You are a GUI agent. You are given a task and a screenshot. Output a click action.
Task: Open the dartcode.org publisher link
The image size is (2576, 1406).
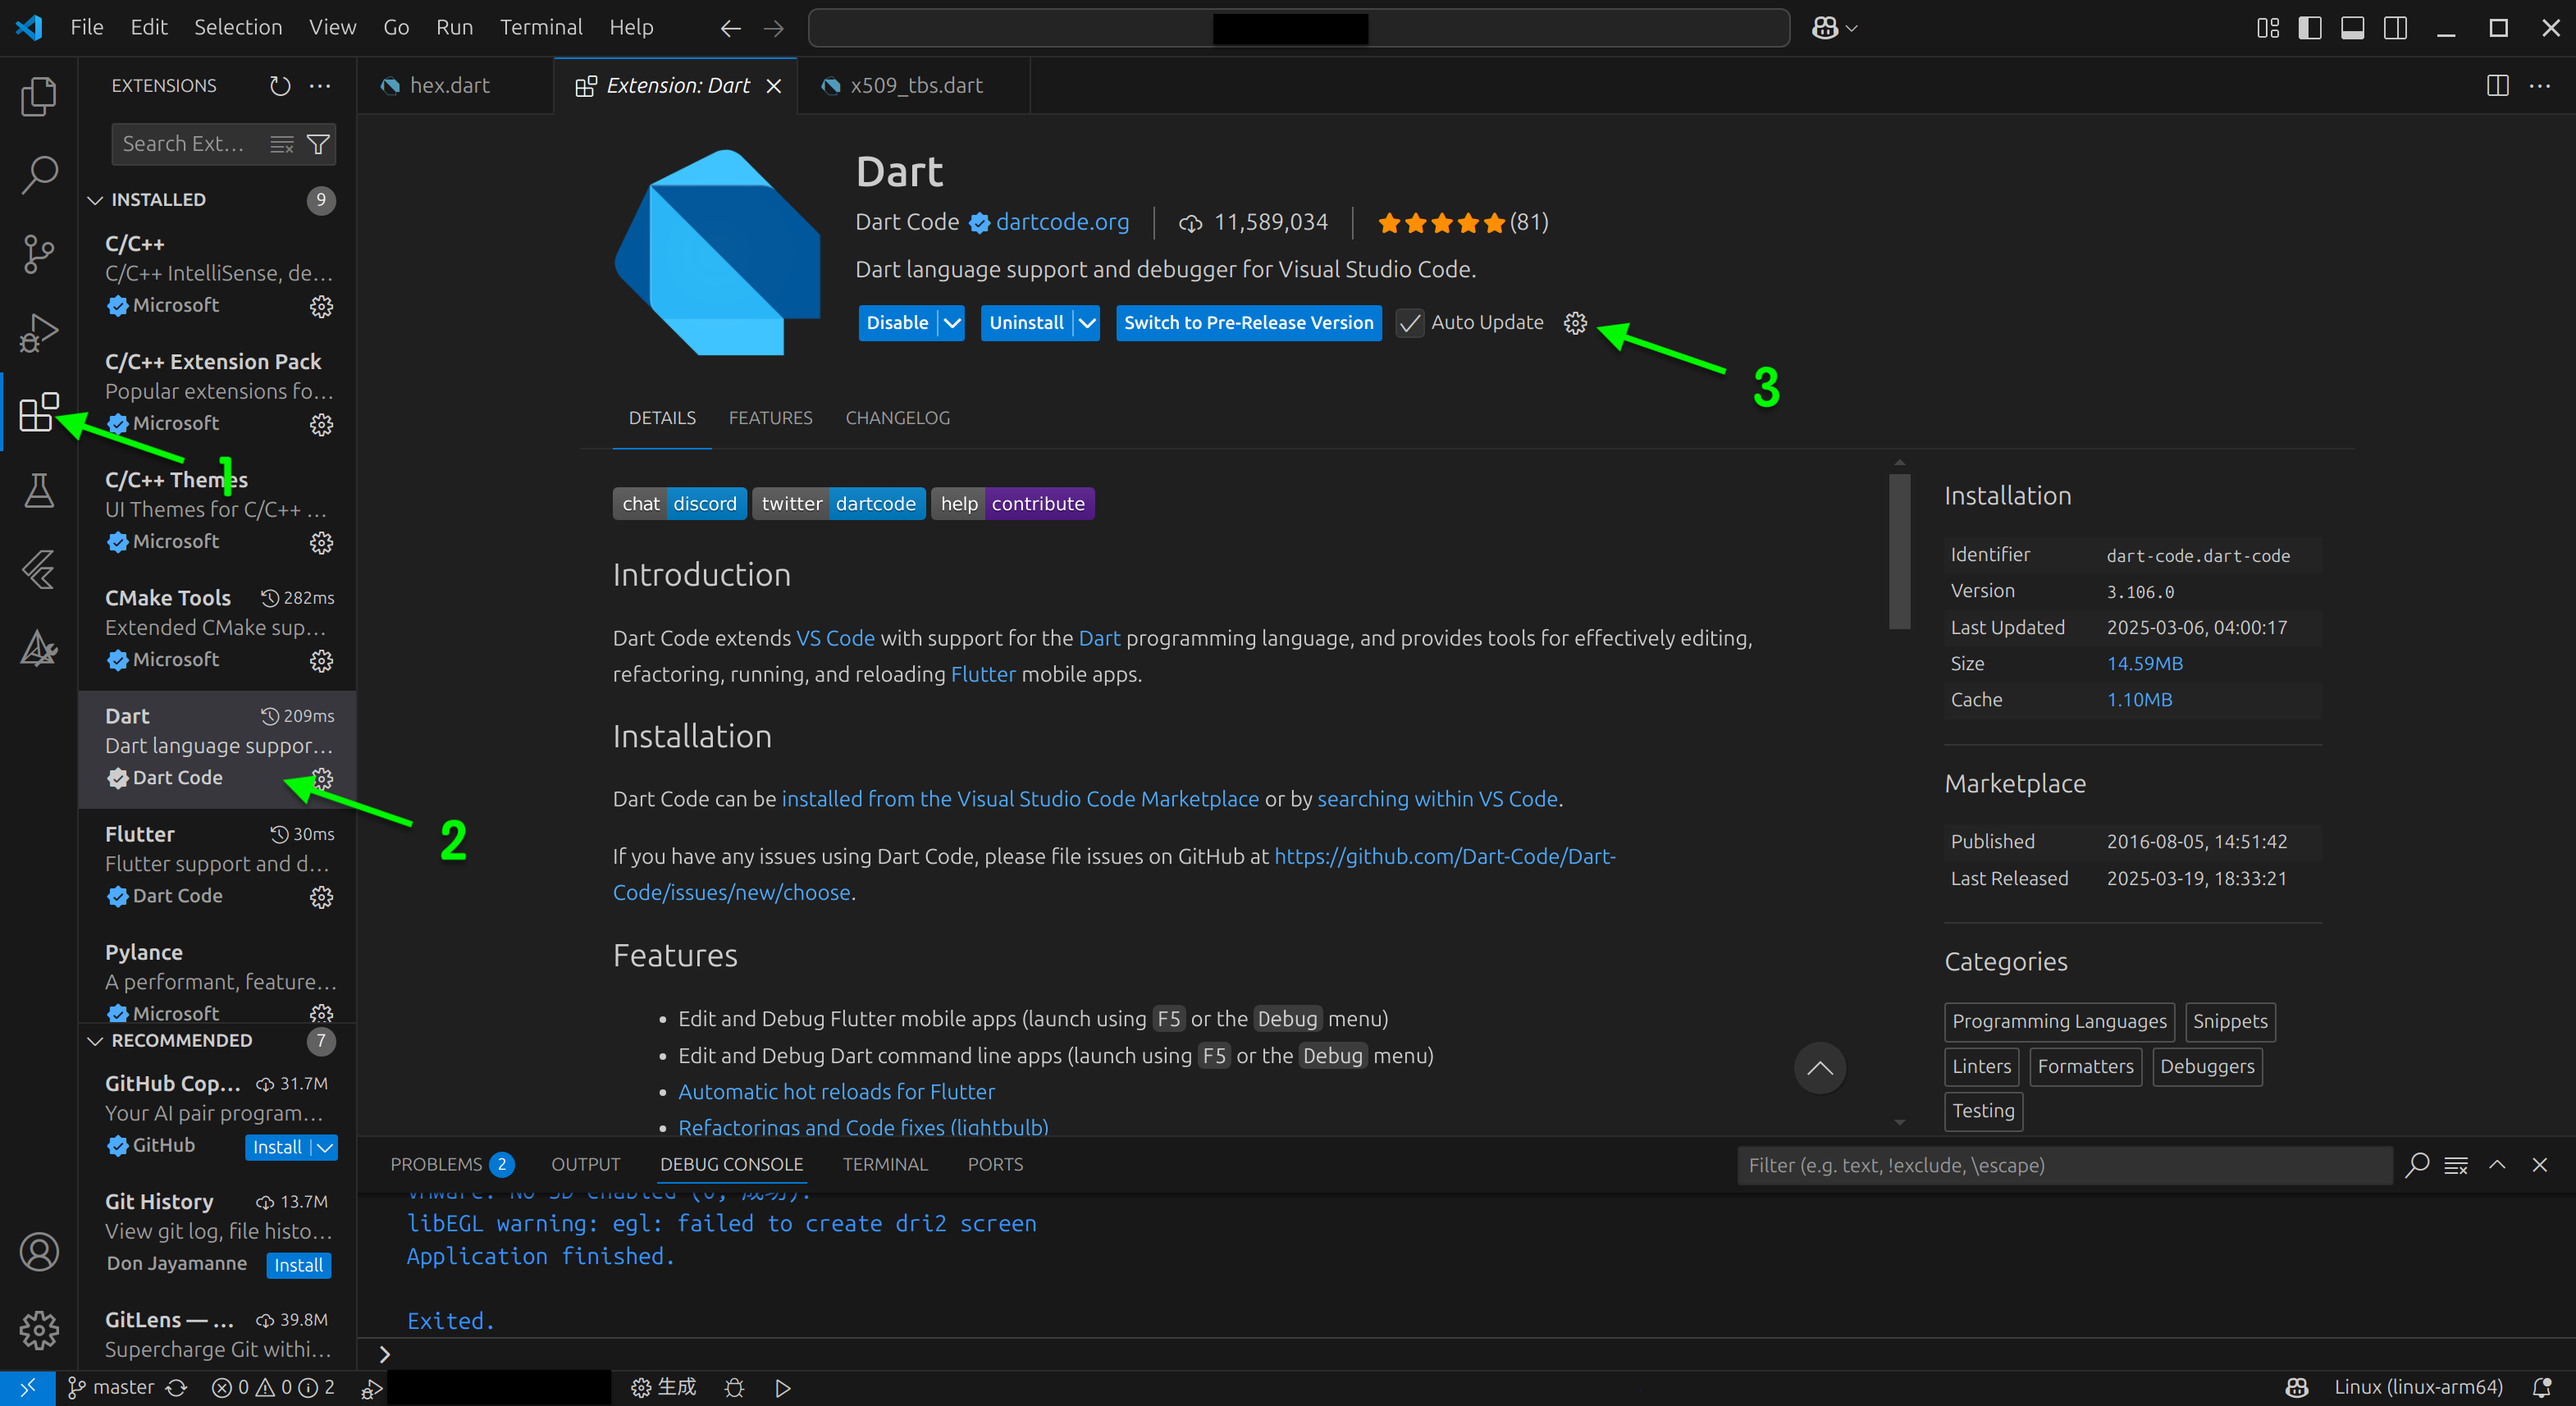click(1062, 222)
